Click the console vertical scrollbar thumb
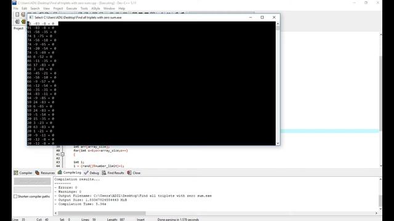394x221 pixels. pos(278,28)
